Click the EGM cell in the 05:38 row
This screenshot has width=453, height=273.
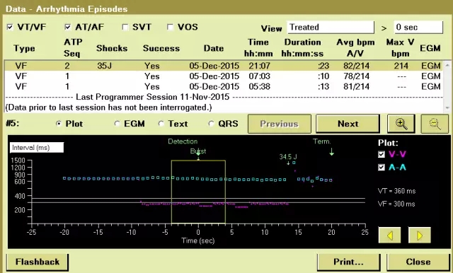pos(431,86)
